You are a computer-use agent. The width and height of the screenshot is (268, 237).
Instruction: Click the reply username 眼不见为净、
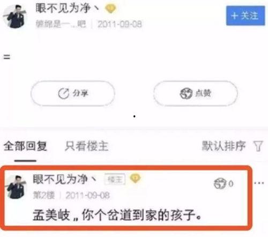[65, 179]
